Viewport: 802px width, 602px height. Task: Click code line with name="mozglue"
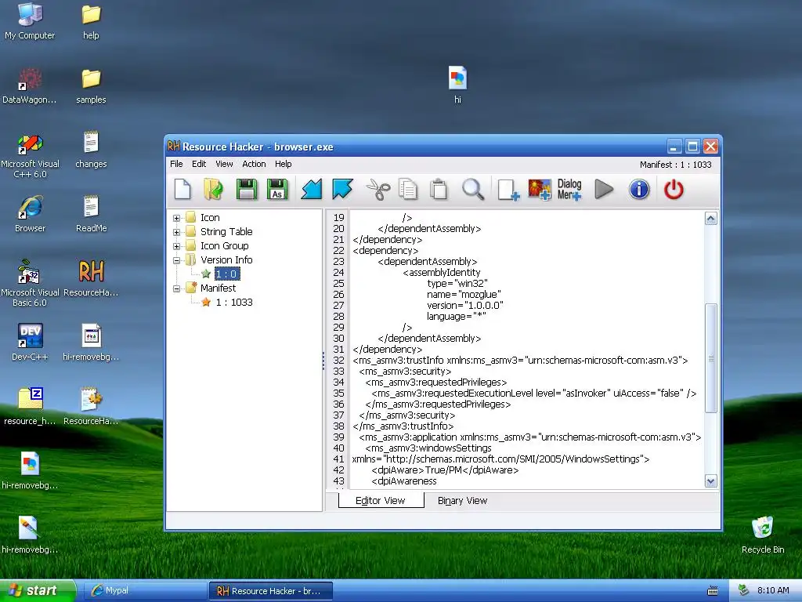pos(464,295)
